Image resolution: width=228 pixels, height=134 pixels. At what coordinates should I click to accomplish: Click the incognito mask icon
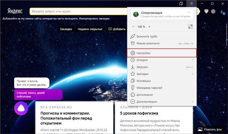tap(133, 43)
